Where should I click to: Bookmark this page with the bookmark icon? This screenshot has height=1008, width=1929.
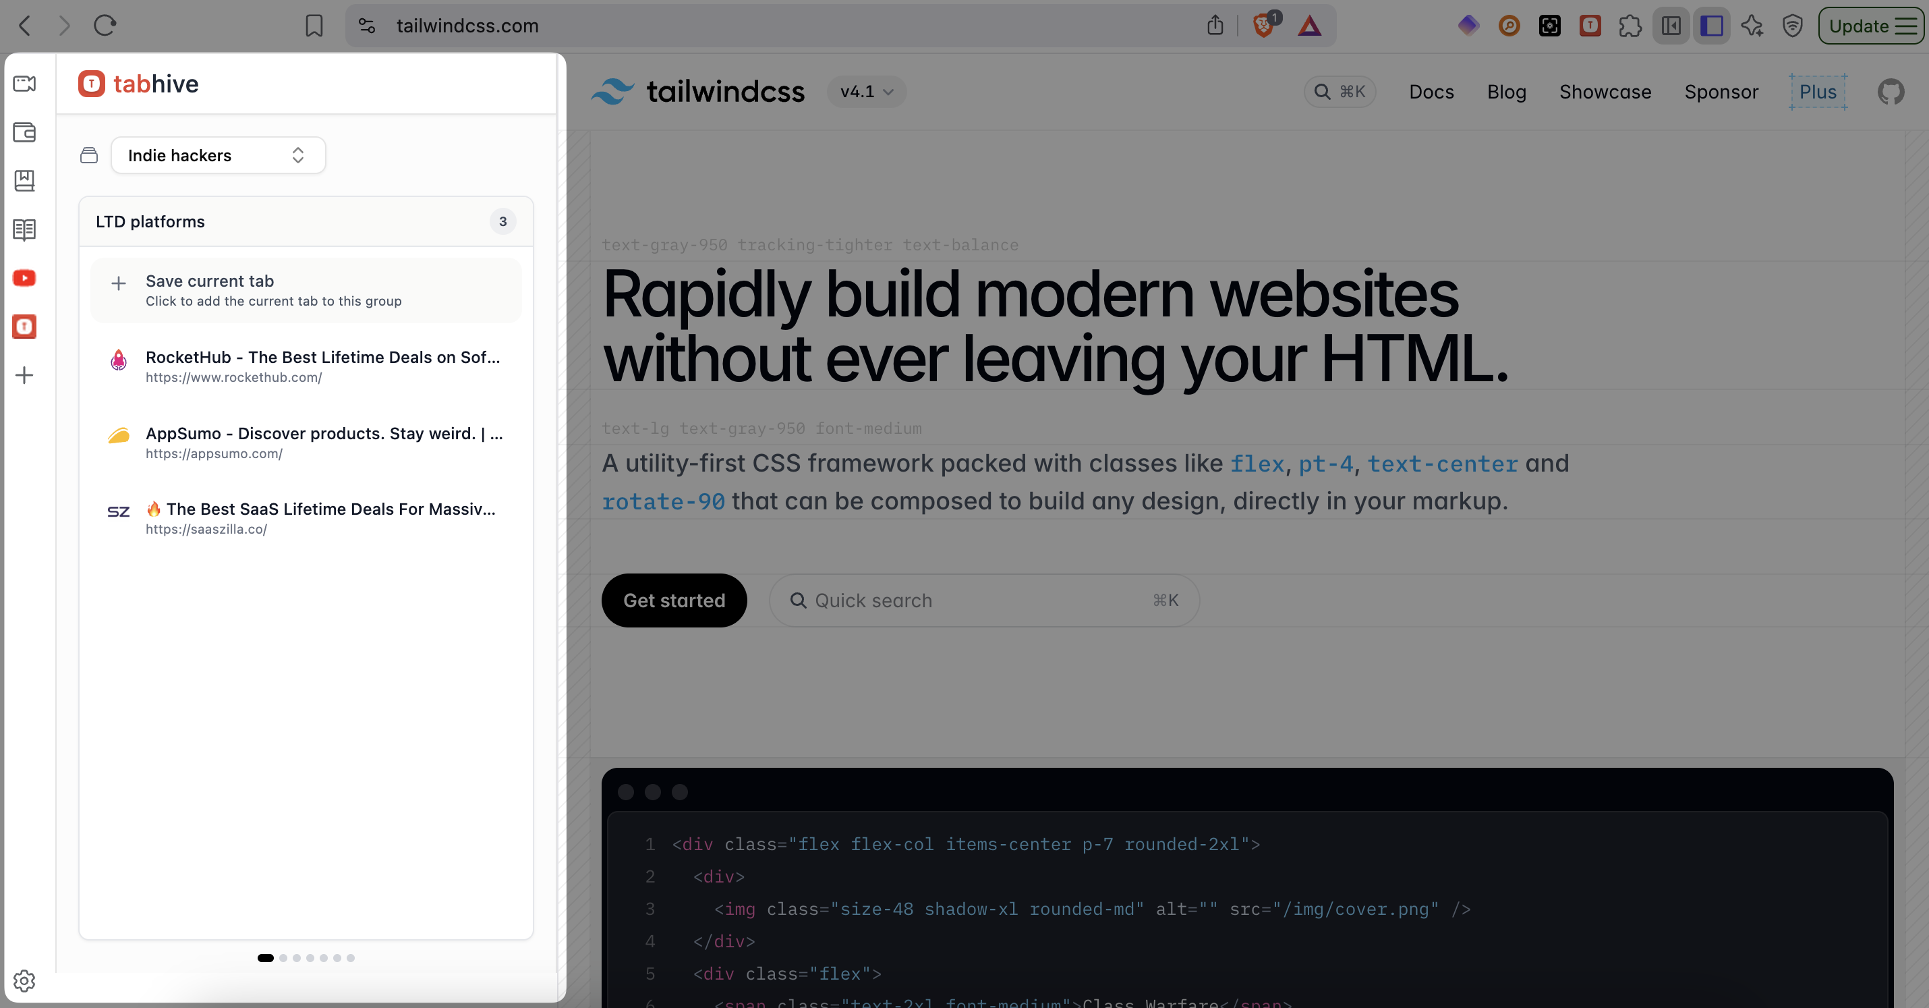pos(314,26)
